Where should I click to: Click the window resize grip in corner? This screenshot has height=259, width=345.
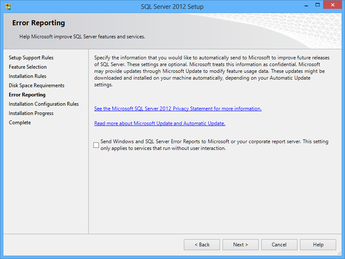339,253
